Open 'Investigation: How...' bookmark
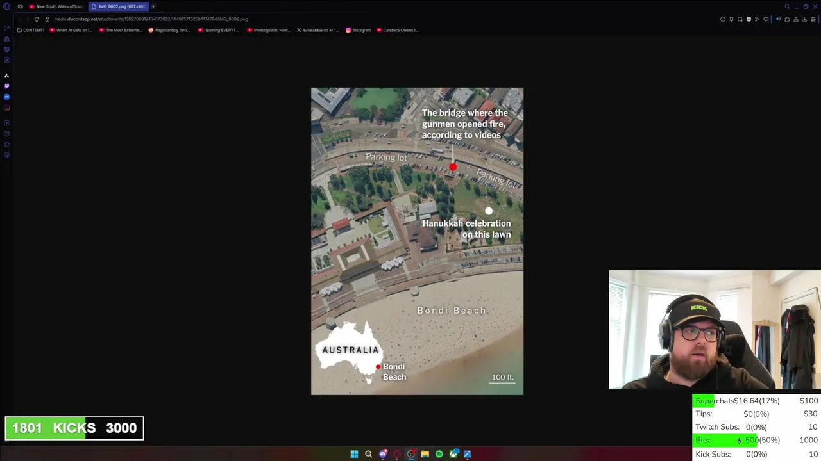Screen dimensions: 821x461 (x=269, y=30)
